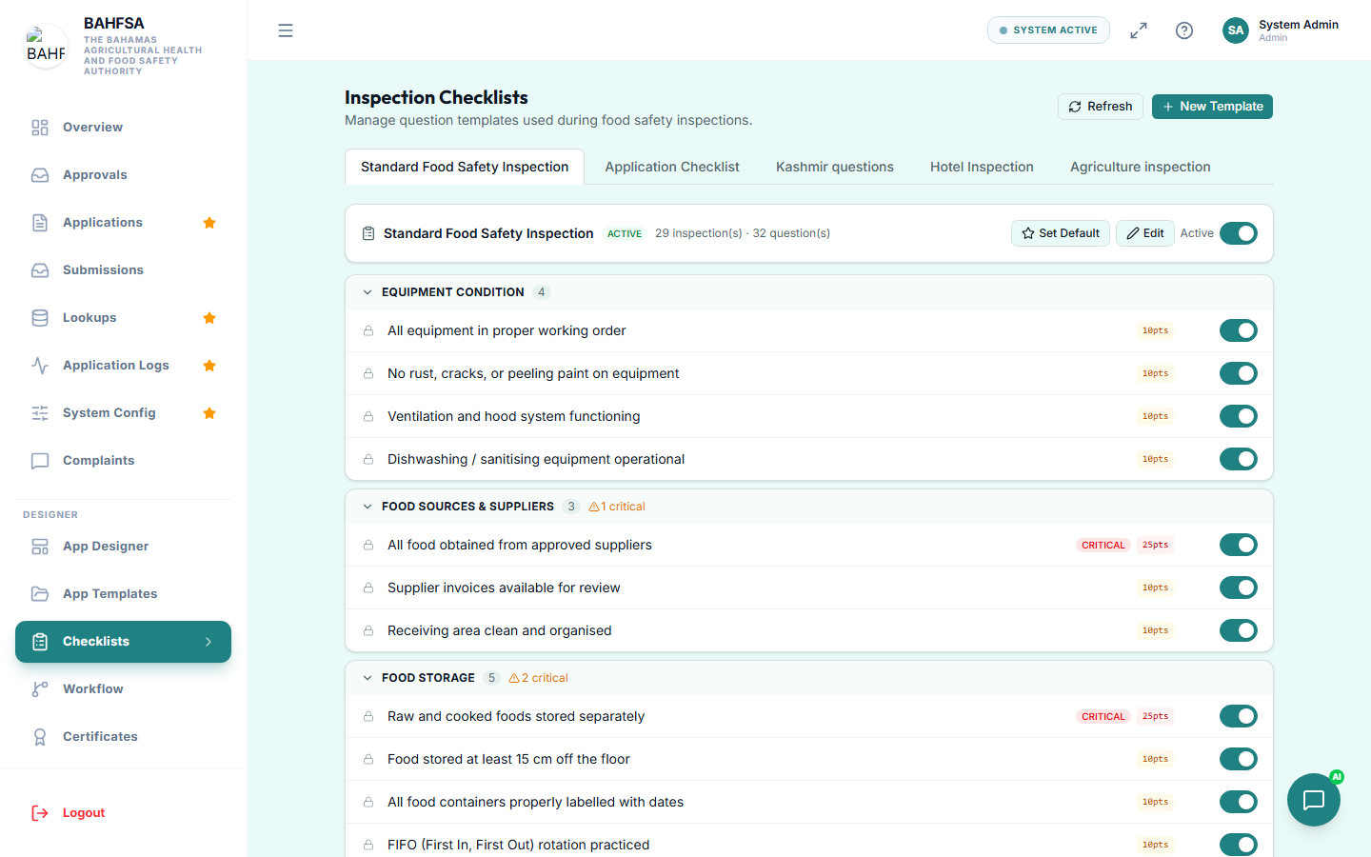Click lock icon for Dishwashing sanitising equipment row
This screenshot has height=857, width=1371.
(368, 459)
